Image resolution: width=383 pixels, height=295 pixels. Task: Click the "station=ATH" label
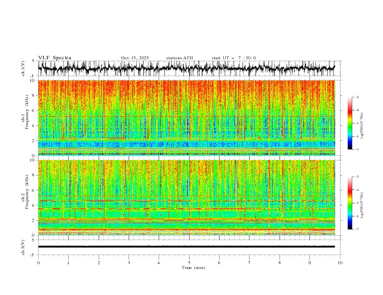click(179, 58)
